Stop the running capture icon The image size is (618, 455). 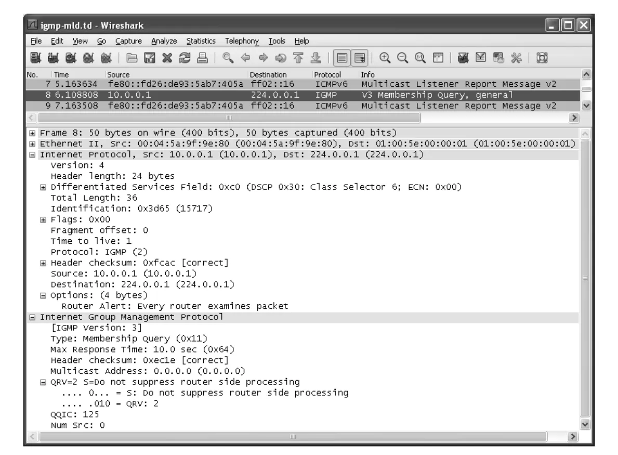click(x=89, y=58)
